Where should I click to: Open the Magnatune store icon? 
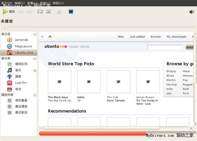[10, 46]
